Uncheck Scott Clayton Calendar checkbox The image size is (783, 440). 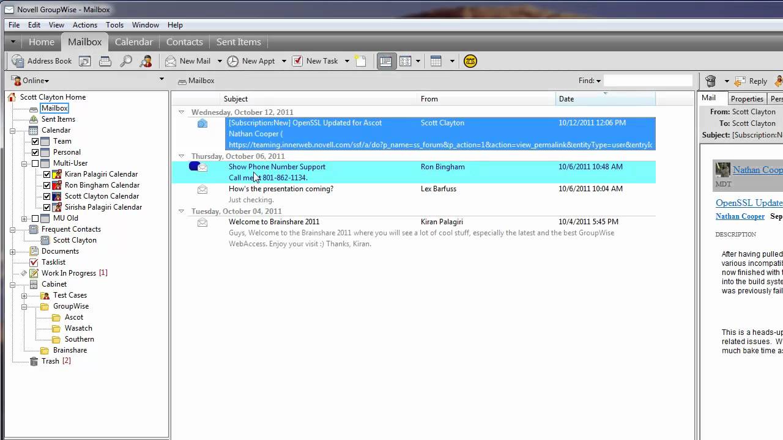46,196
